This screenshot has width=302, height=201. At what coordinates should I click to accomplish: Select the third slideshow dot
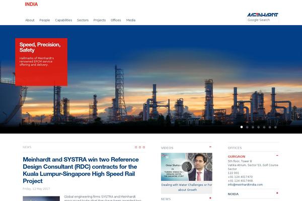point(253,127)
